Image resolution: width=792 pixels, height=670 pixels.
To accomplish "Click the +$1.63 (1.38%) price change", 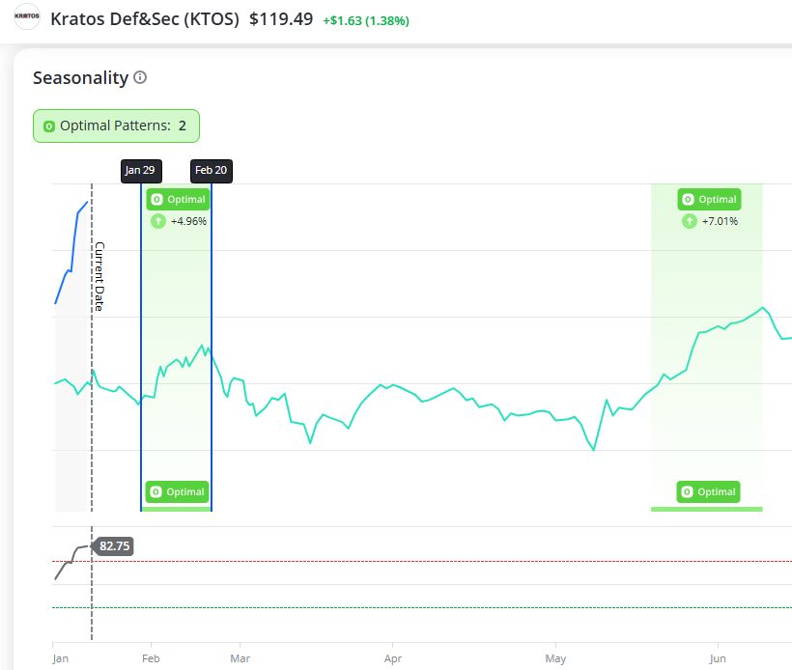I will point(366,19).
